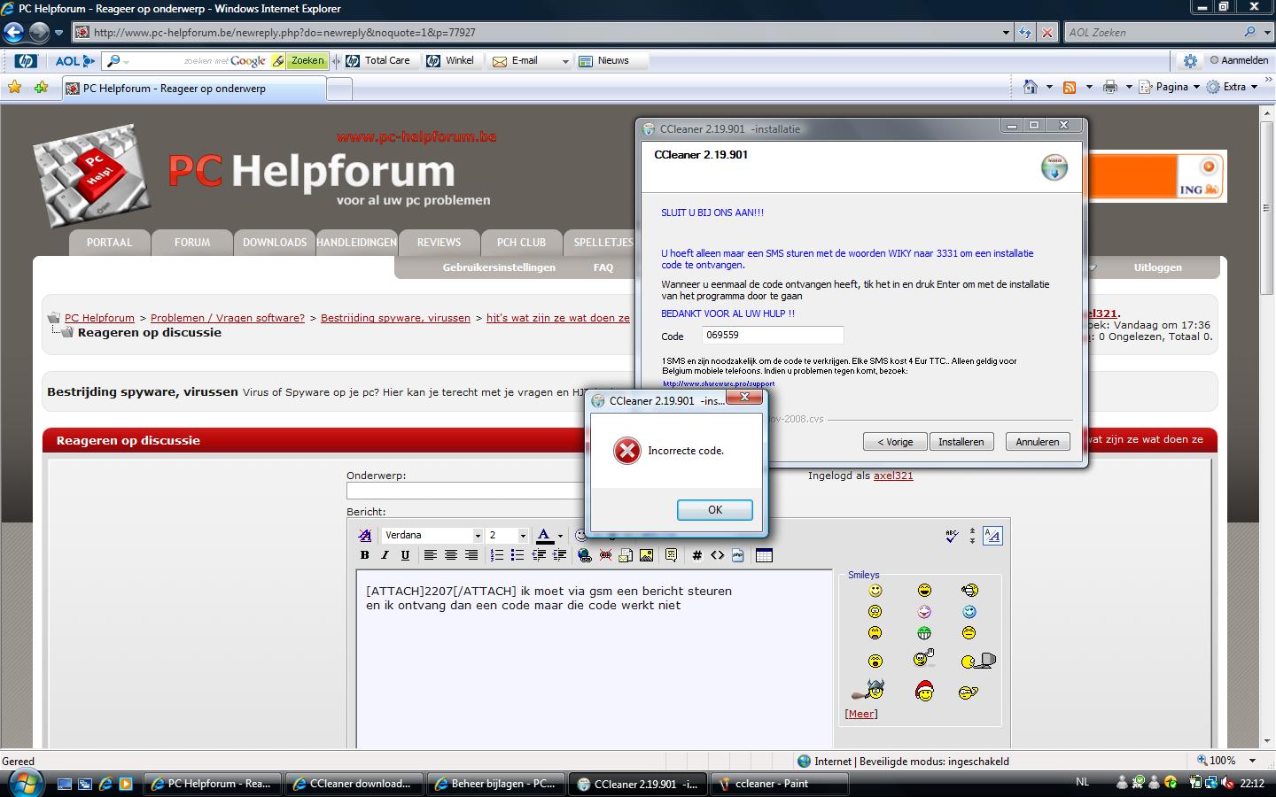This screenshot has width=1276, height=797.
Task: Click the Bold formatting icon
Action: pos(364,555)
